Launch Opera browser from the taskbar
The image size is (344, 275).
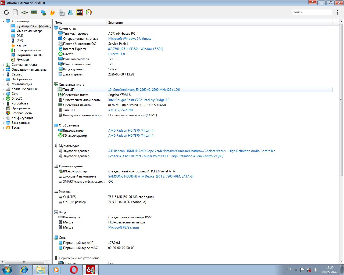(74, 270)
